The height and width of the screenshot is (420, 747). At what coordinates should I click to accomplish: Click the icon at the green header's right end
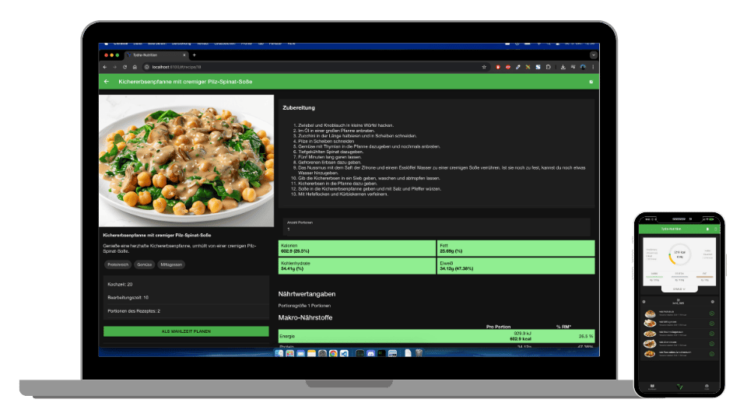click(591, 82)
